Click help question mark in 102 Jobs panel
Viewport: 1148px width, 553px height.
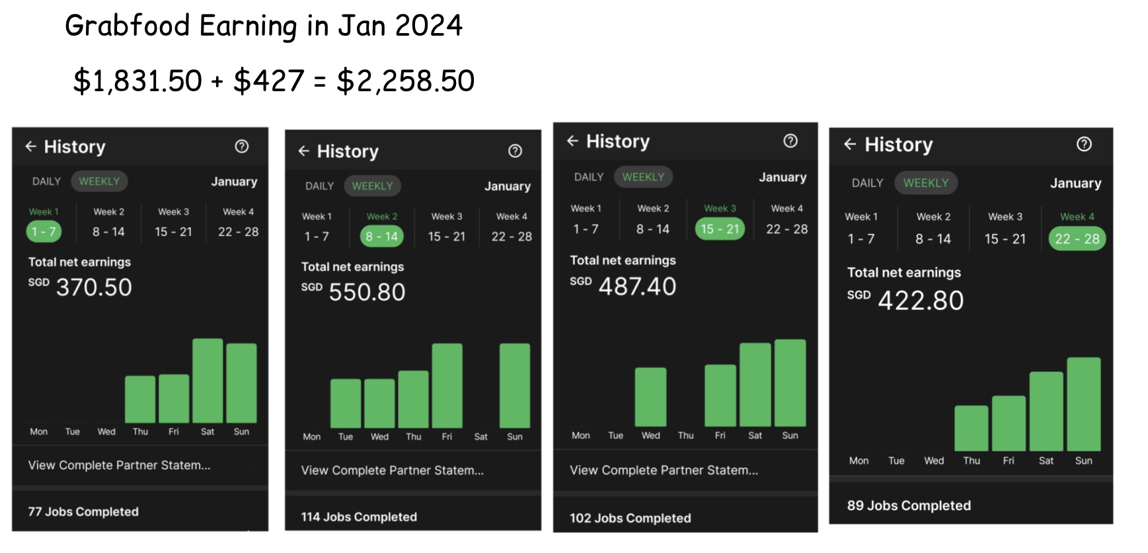pyautogui.click(x=790, y=141)
